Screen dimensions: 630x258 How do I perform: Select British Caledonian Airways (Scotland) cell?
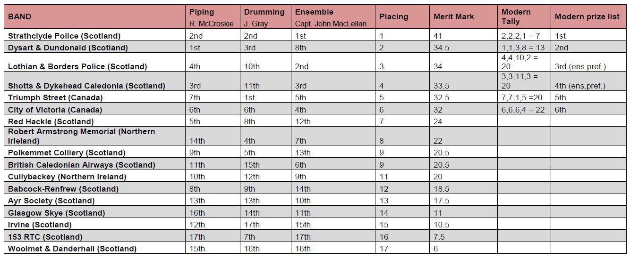94,165
